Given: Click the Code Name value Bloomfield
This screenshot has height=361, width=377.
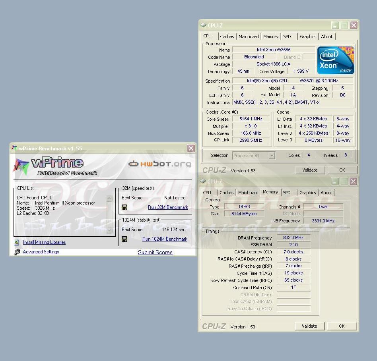Looking at the screenshot, I should click(x=254, y=57).
